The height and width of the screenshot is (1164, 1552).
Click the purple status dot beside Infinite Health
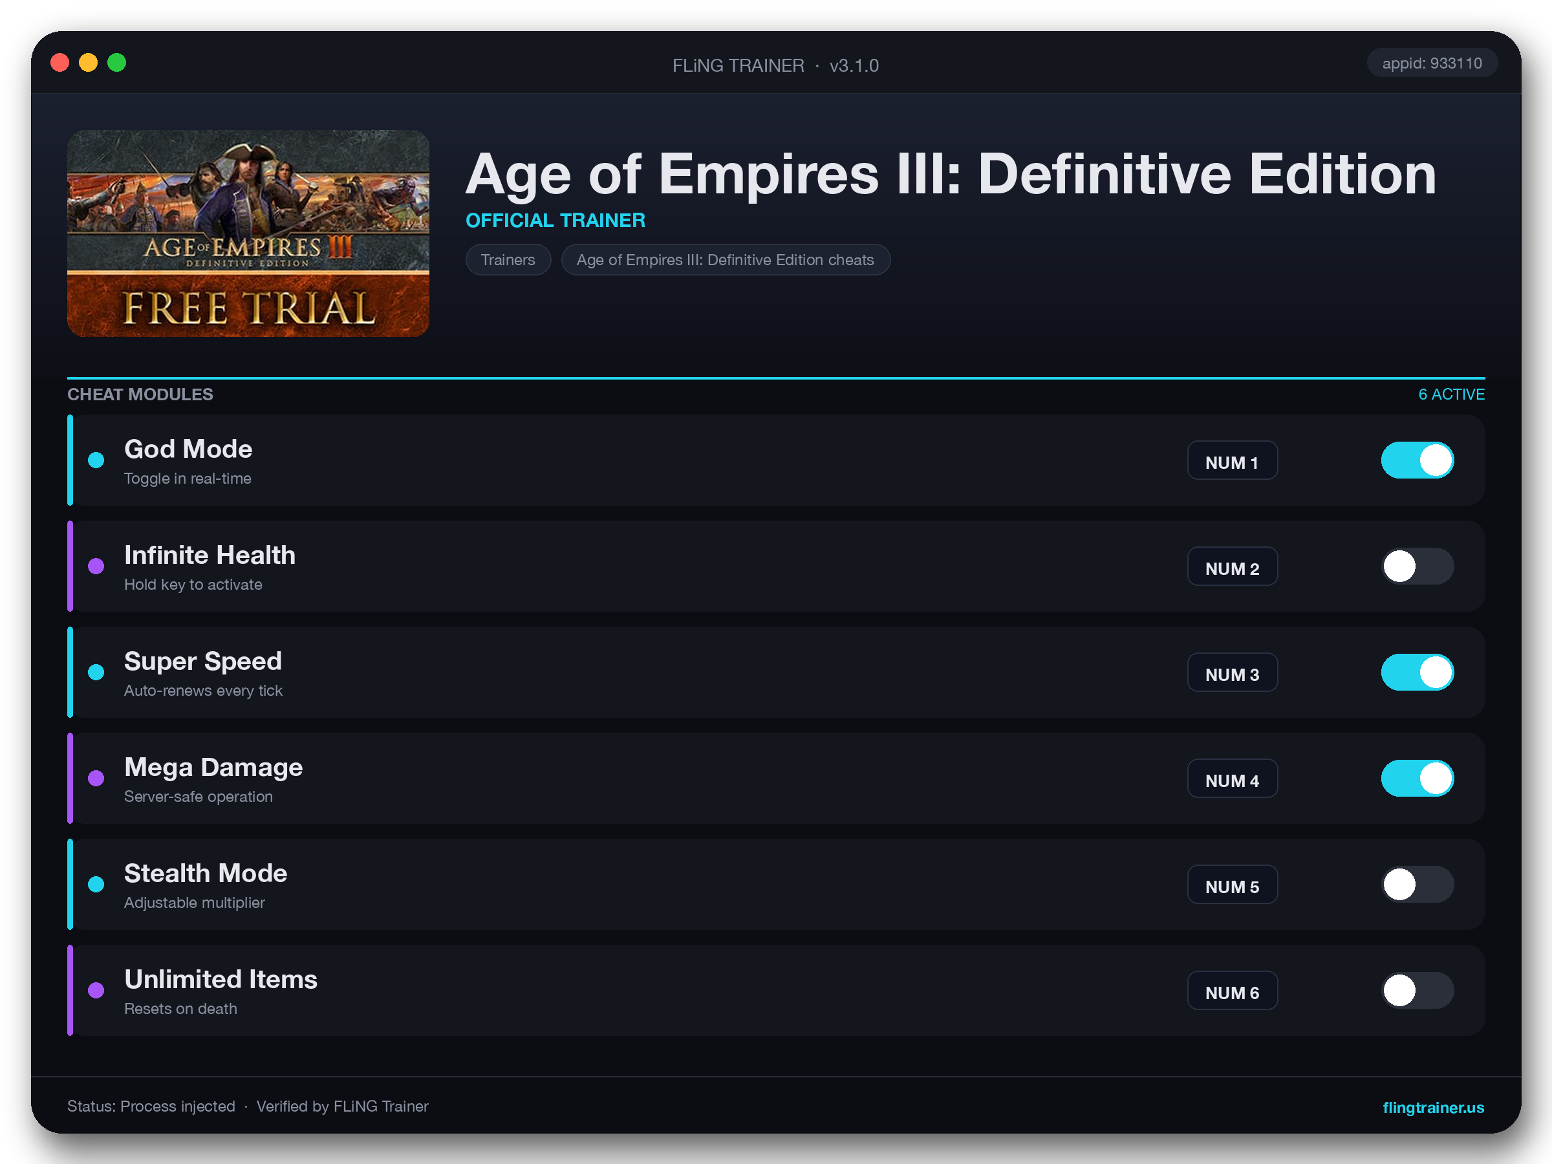point(96,566)
